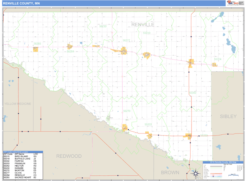Select the RENVILLE county name label
The image size is (246, 181).
click(143, 25)
